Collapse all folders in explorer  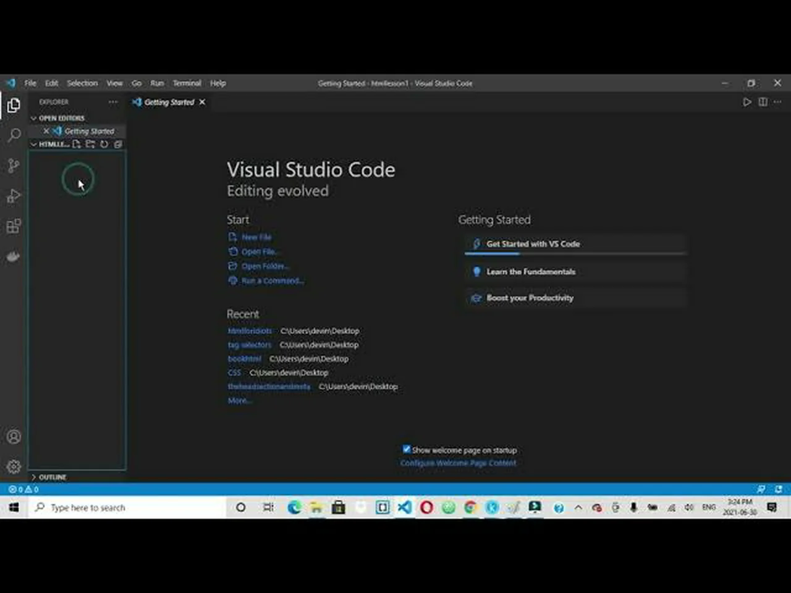[x=118, y=144]
